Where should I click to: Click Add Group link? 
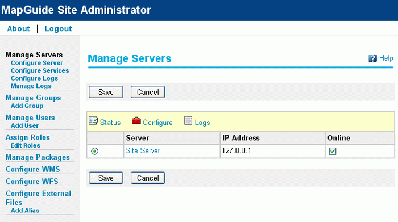click(x=27, y=106)
